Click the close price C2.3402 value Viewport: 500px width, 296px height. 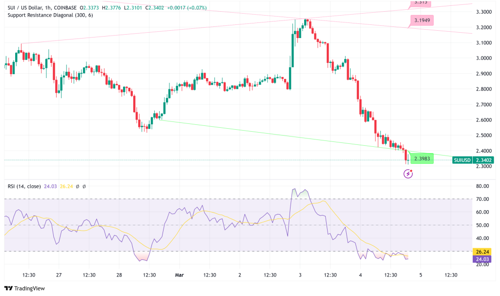click(x=154, y=8)
